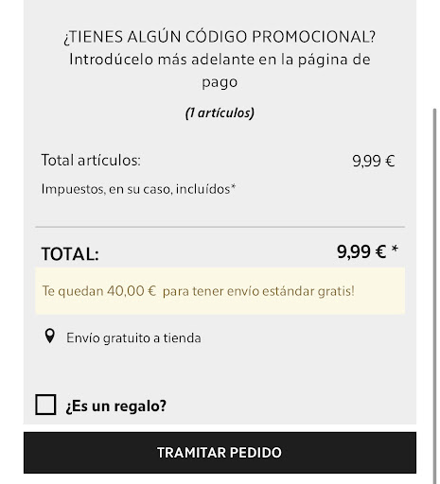Click the asterisk next to the total price
This screenshot has width=440, height=484.
click(395, 249)
